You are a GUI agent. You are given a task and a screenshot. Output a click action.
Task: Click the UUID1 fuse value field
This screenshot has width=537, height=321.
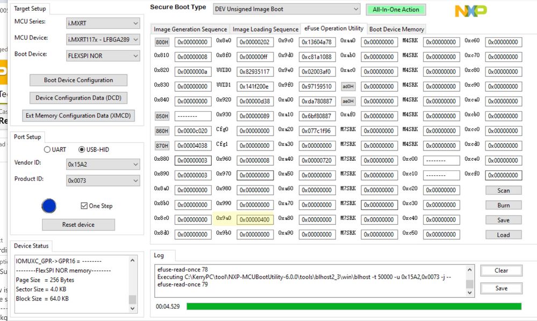[x=255, y=87]
